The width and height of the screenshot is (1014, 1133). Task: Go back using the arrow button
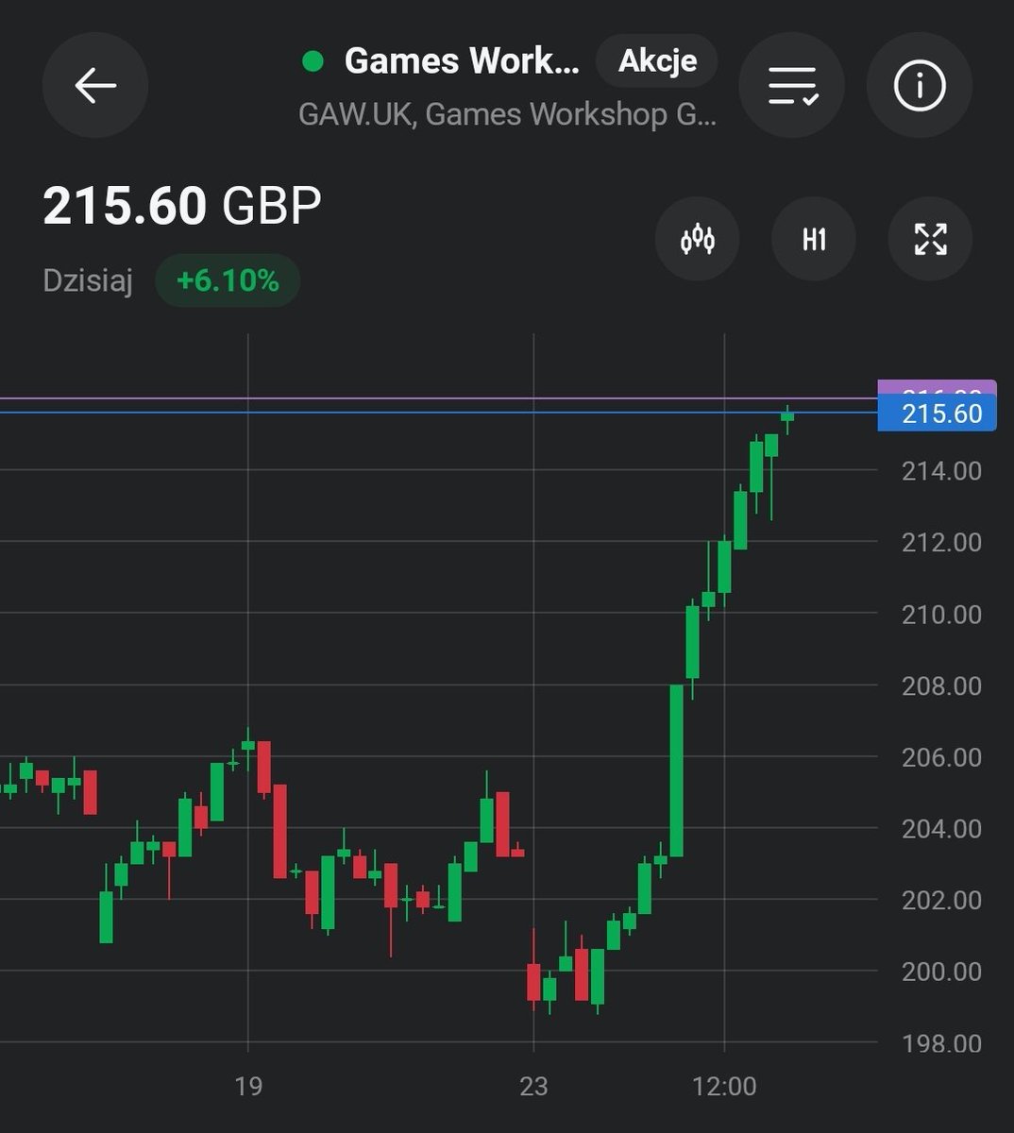(95, 86)
